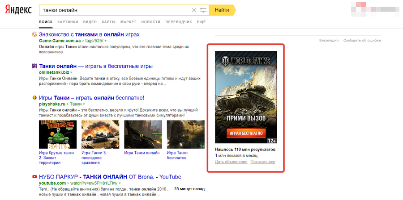The height and width of the screenshot is (200, 403).
Task: Open Игра Танки онлайн caption link
Action: tap(142, 153)
